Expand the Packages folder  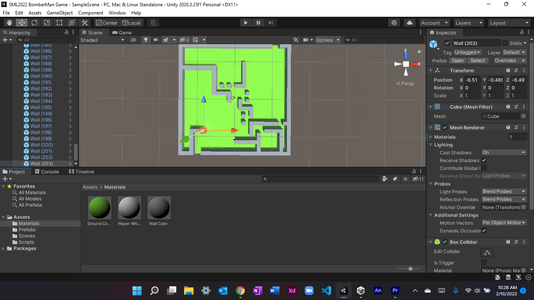(x=4, y=248)
